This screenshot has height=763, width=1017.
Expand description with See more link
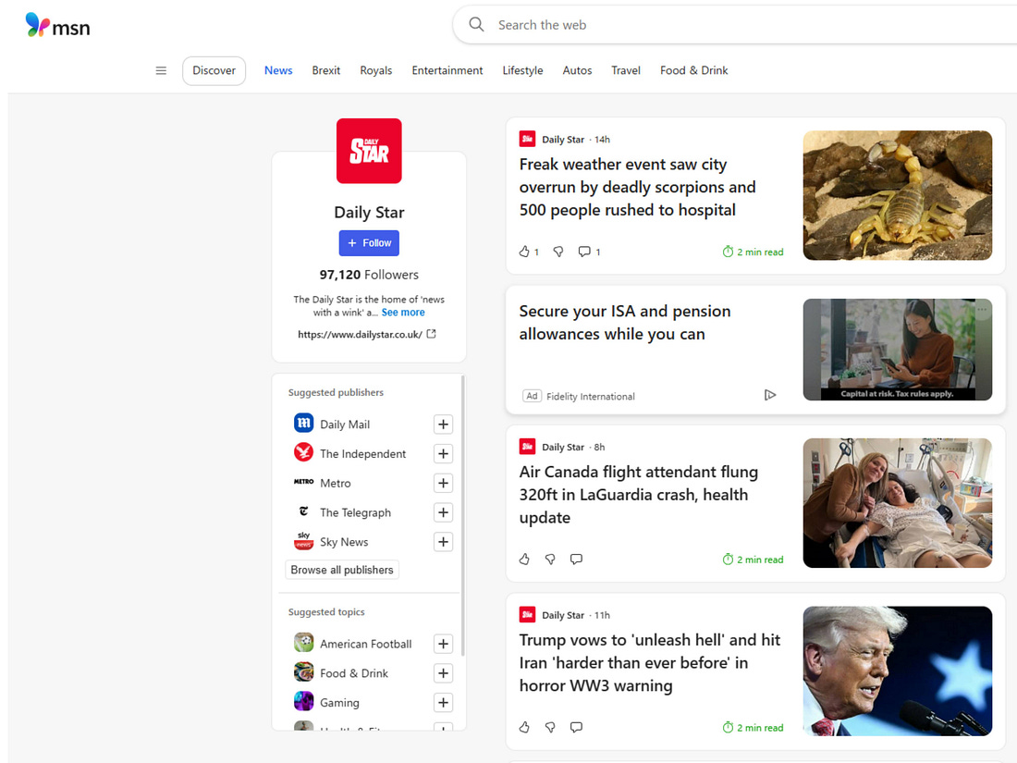tap(403, 312)
